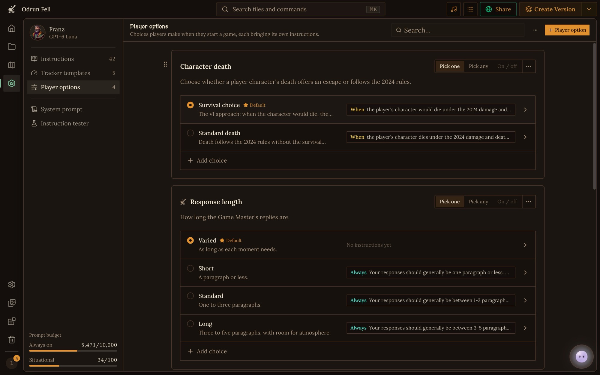Open the folder icon in left rail

(12, 46)
